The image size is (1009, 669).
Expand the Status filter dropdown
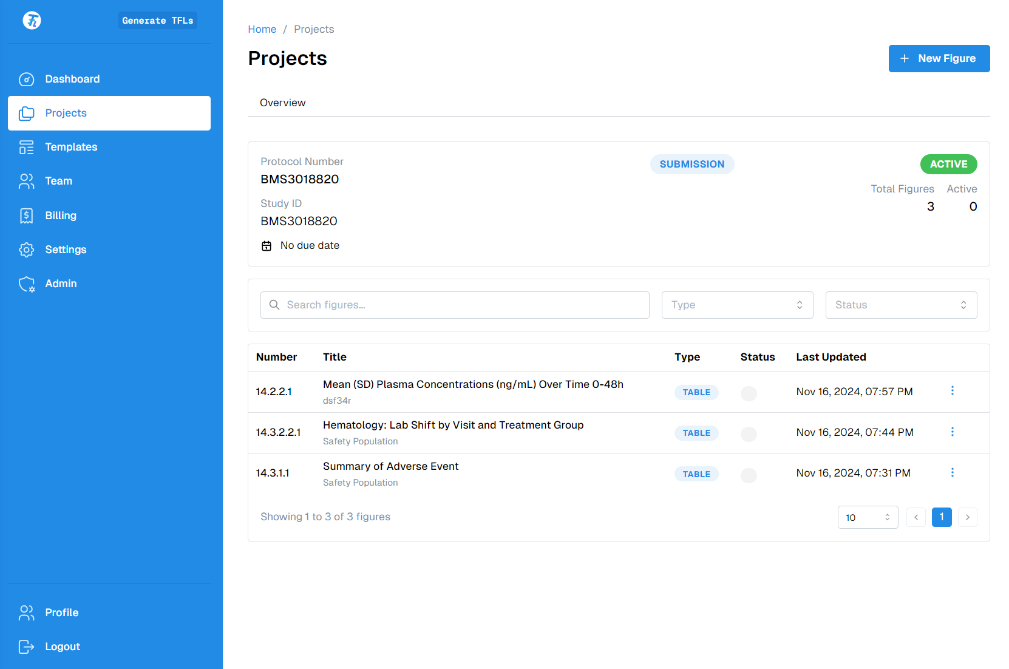(x=901, y=305)
